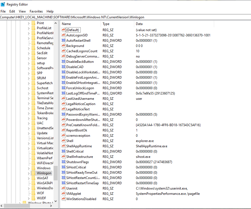This screenshot has width=251, height=209.
Task: Select the EnableFirstLogonAni... value
Action: [83, 78]
